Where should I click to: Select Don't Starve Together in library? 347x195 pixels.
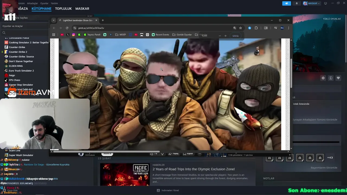(21, 61)
